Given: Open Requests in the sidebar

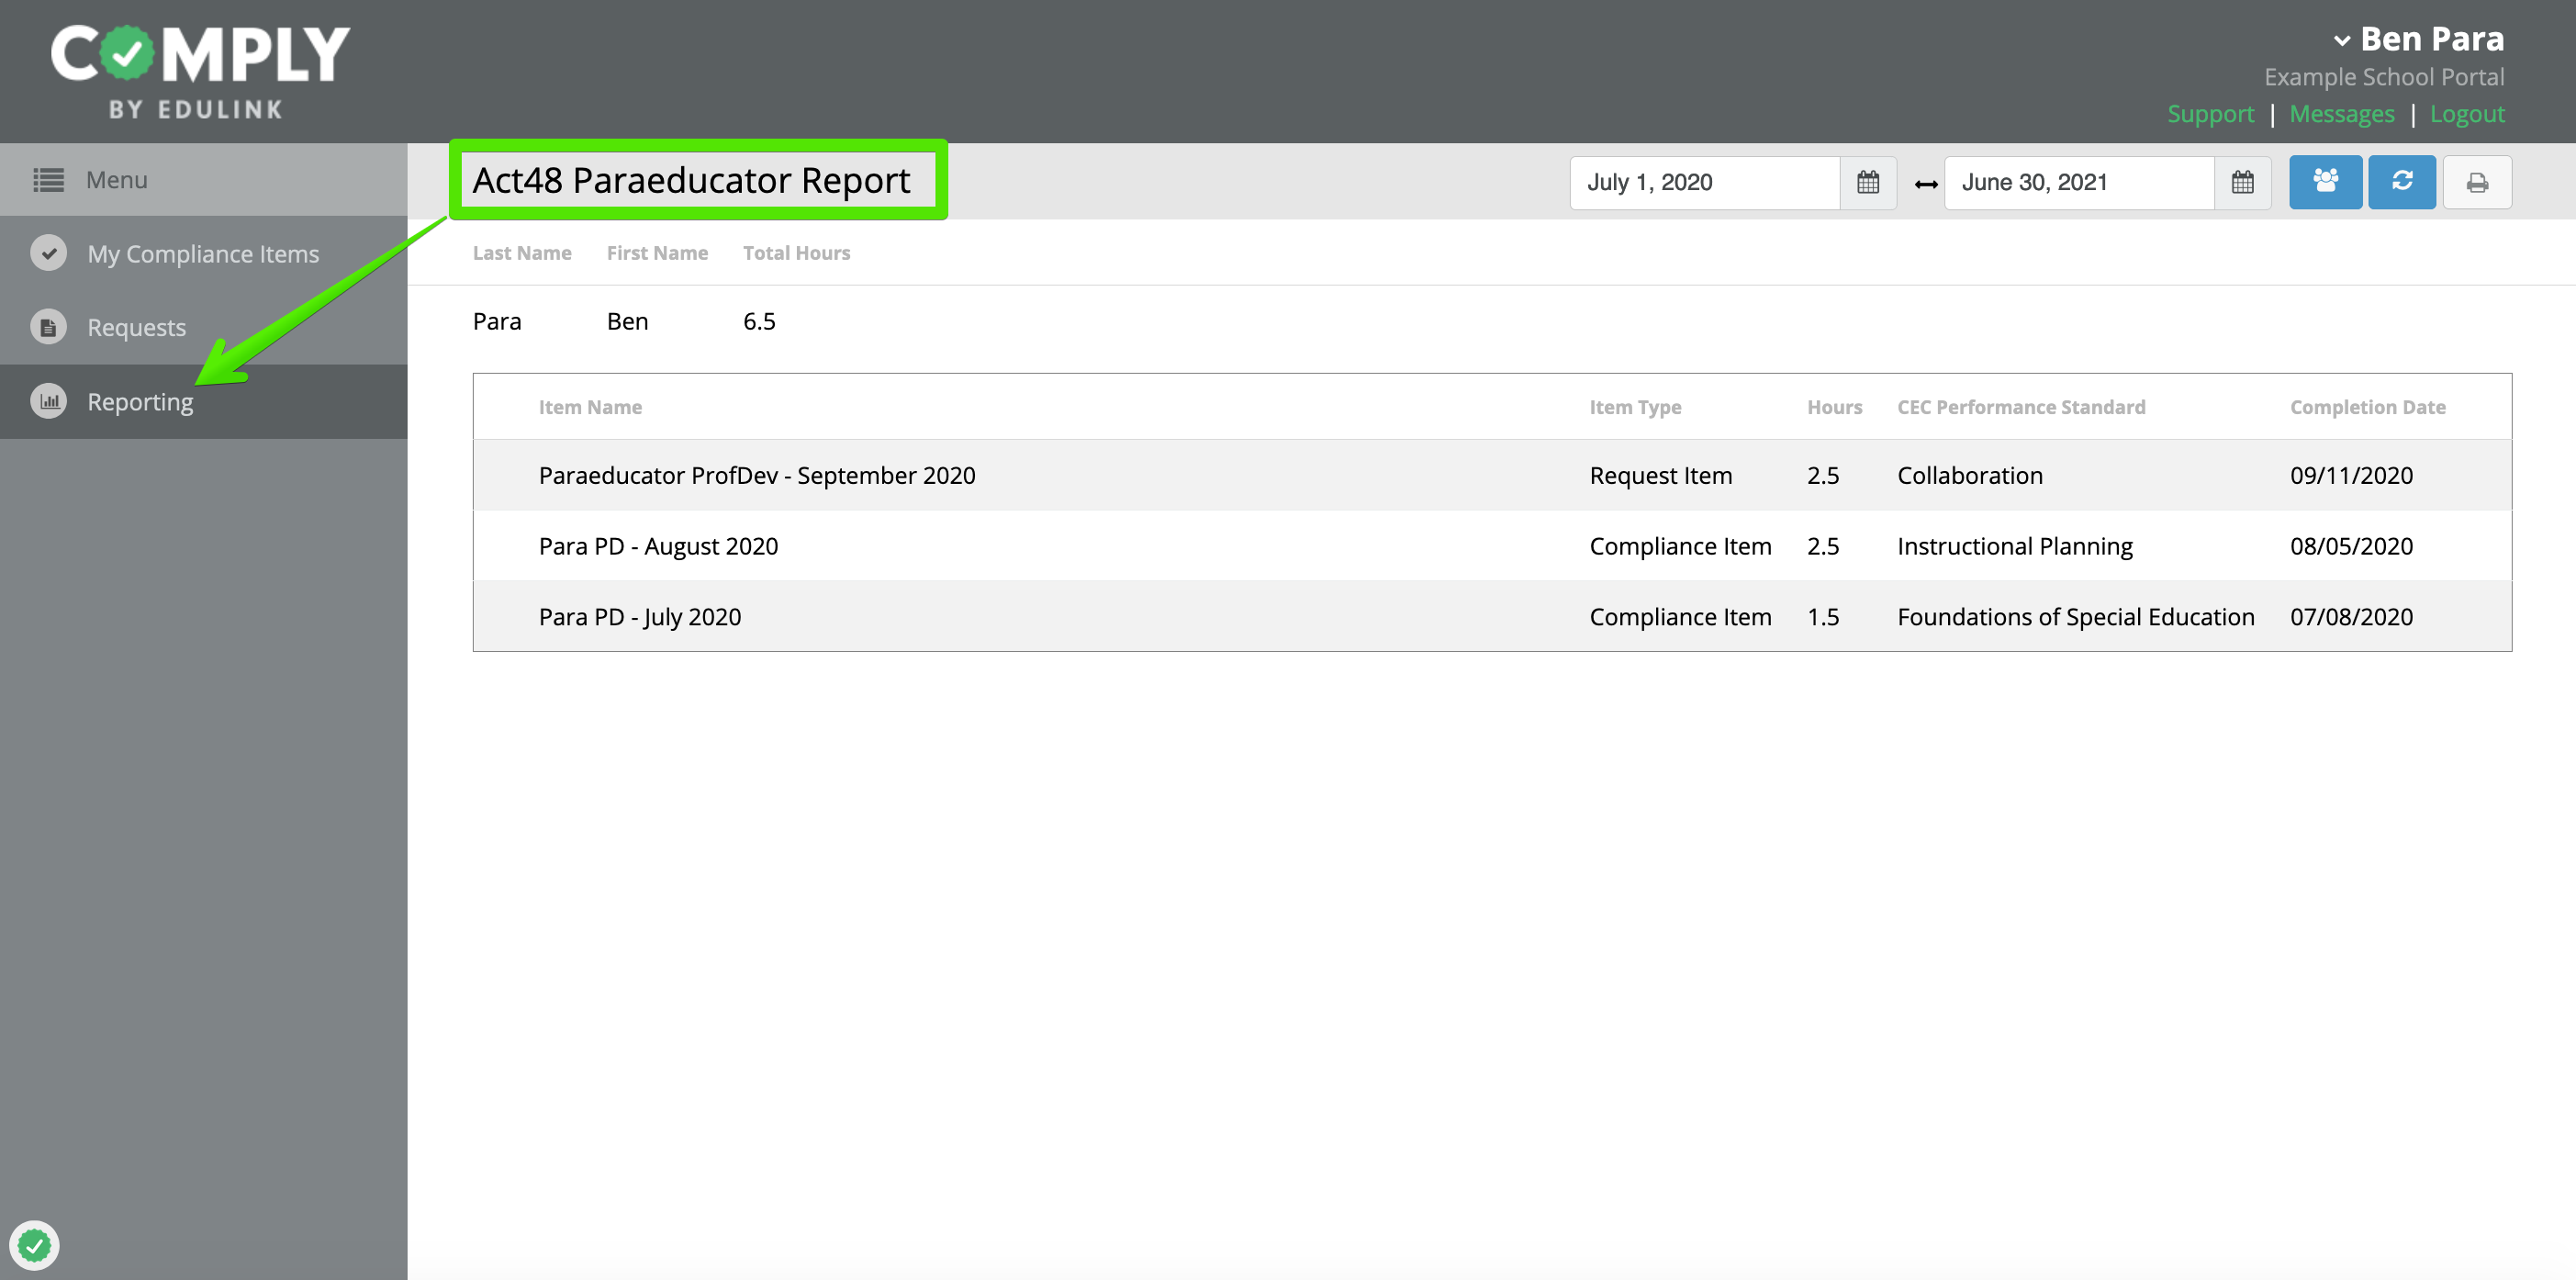Looking at the screenshot, I should [136, 328].
